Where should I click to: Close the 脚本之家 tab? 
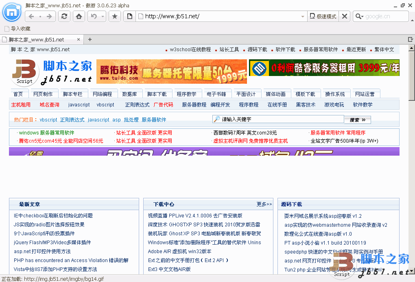click(x=79, y=39)
